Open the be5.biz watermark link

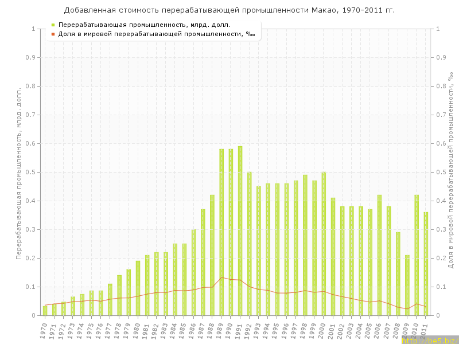coord(430,340)
